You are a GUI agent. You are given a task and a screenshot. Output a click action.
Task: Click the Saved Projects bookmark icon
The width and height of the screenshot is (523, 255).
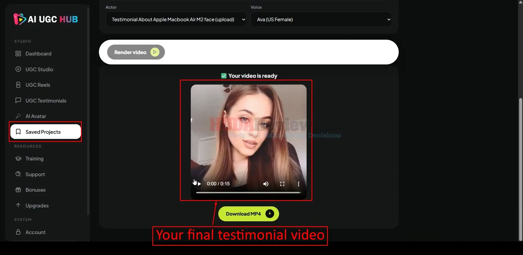(18, 132)
